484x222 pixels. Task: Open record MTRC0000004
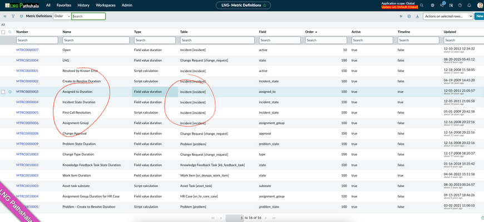[x=27, y=102]
